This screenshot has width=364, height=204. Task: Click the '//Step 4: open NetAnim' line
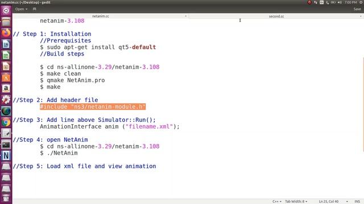point(51,140)
